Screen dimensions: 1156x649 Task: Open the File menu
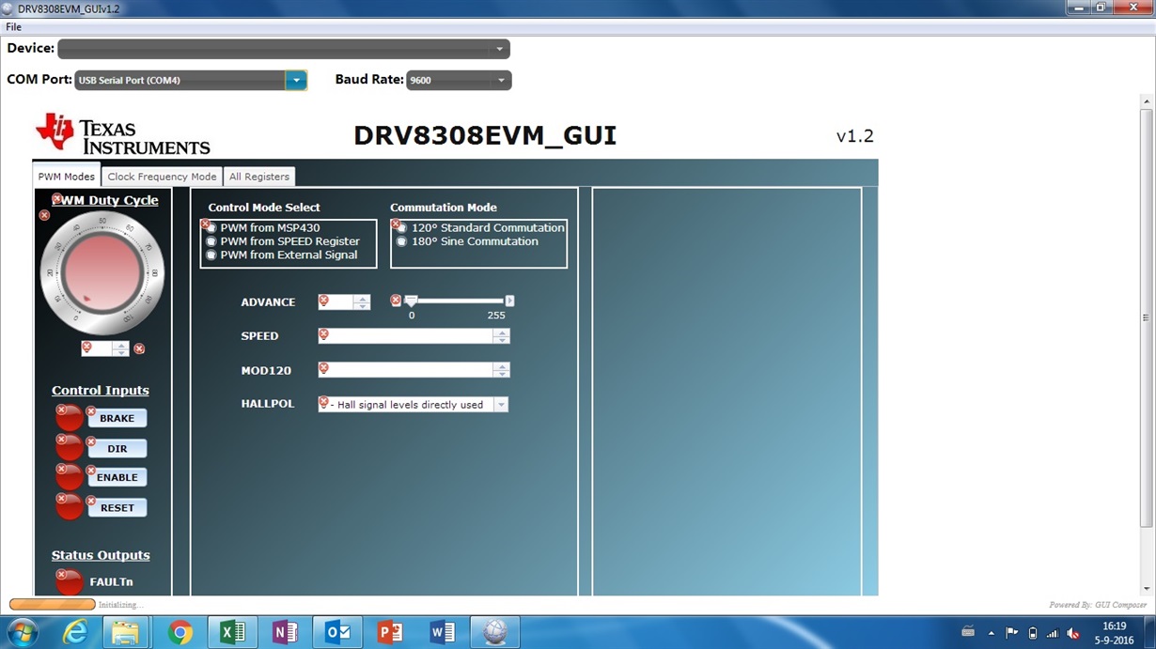tap(14, 27)
